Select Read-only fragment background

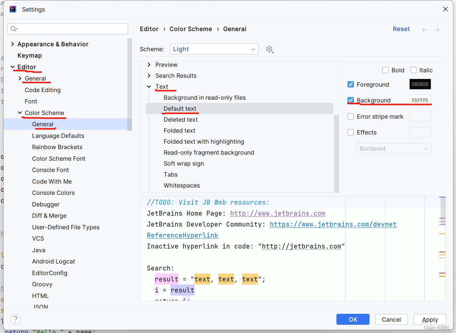(209, 152)
